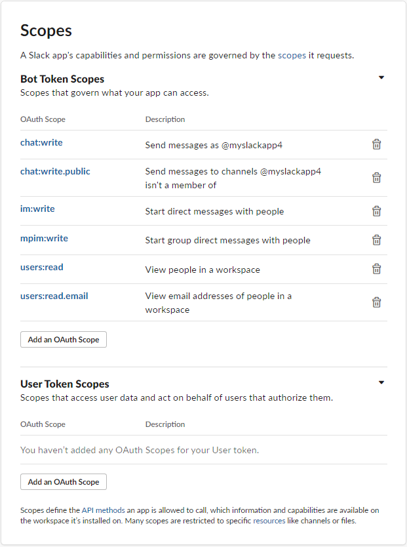
Task: Add an OAuth Scope under Bot Token Scopes
Action: 64,340
